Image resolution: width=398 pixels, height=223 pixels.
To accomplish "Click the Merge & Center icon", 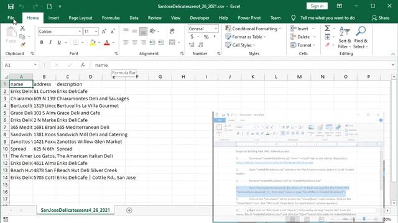I will coord(172,42).
